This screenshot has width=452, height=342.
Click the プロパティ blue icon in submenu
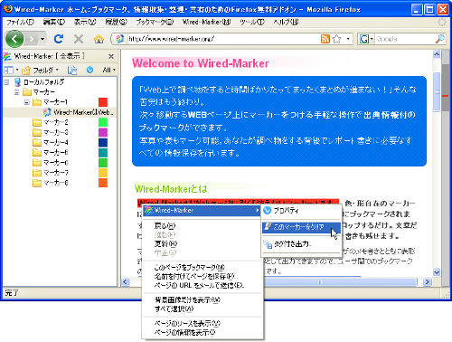click(267, 211)
